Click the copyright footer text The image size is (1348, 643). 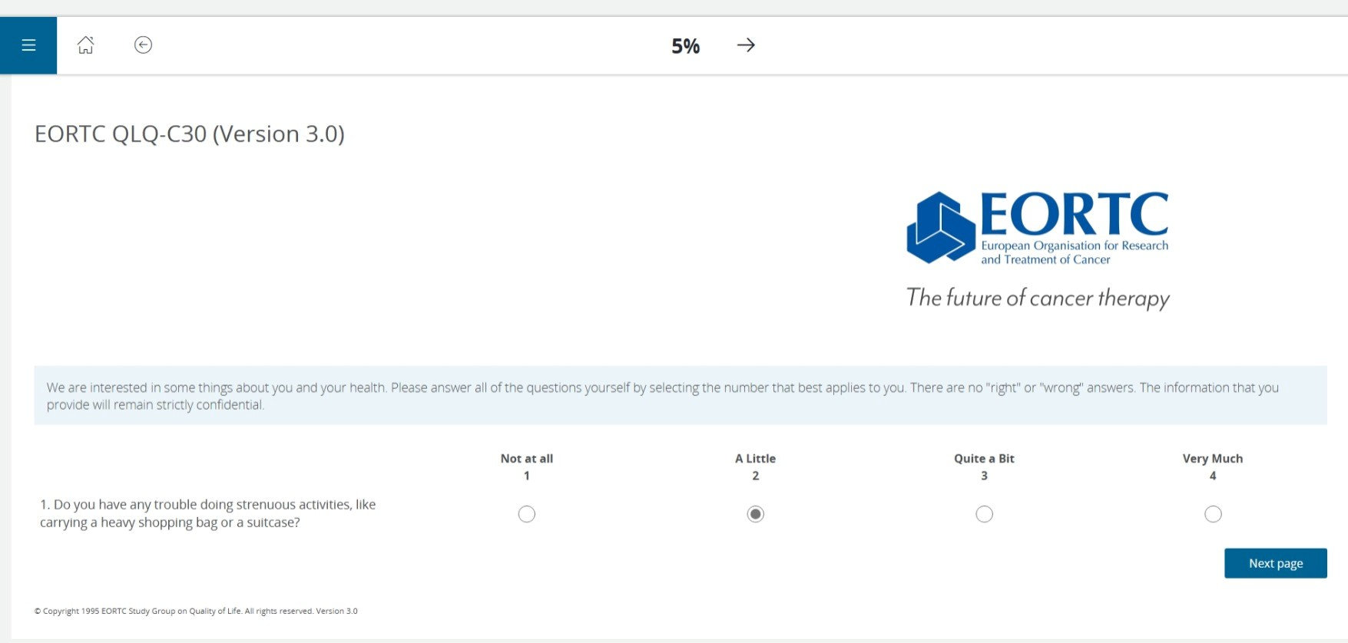pyautogui.click(x=196, y=612)
